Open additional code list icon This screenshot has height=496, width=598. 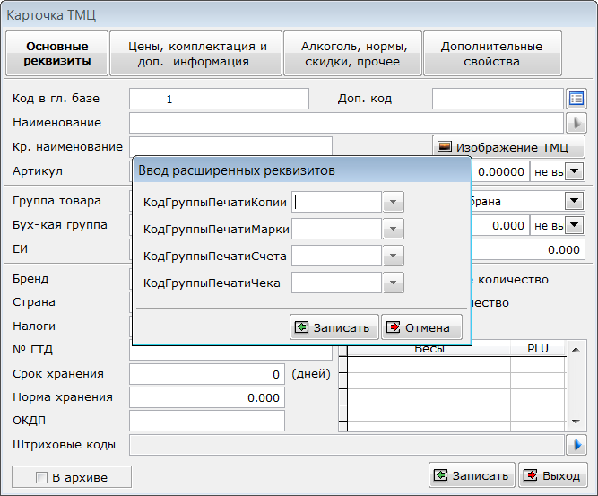(576, 99)
